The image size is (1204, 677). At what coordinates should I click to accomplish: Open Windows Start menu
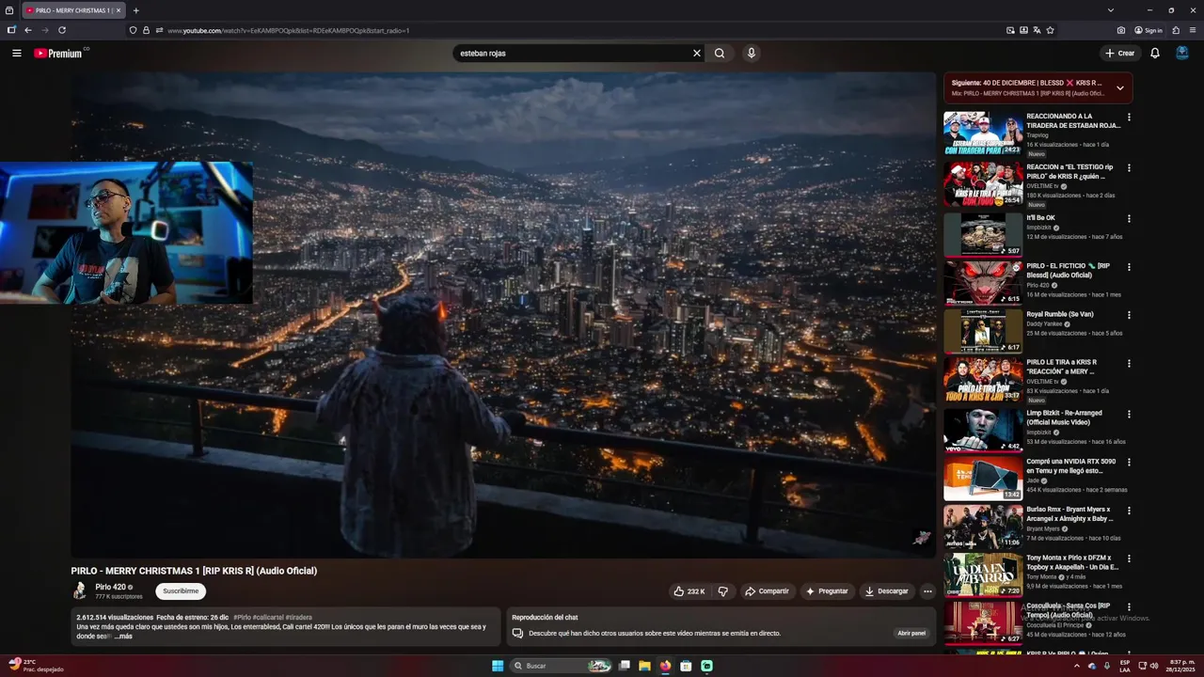[x=498, y=666]
